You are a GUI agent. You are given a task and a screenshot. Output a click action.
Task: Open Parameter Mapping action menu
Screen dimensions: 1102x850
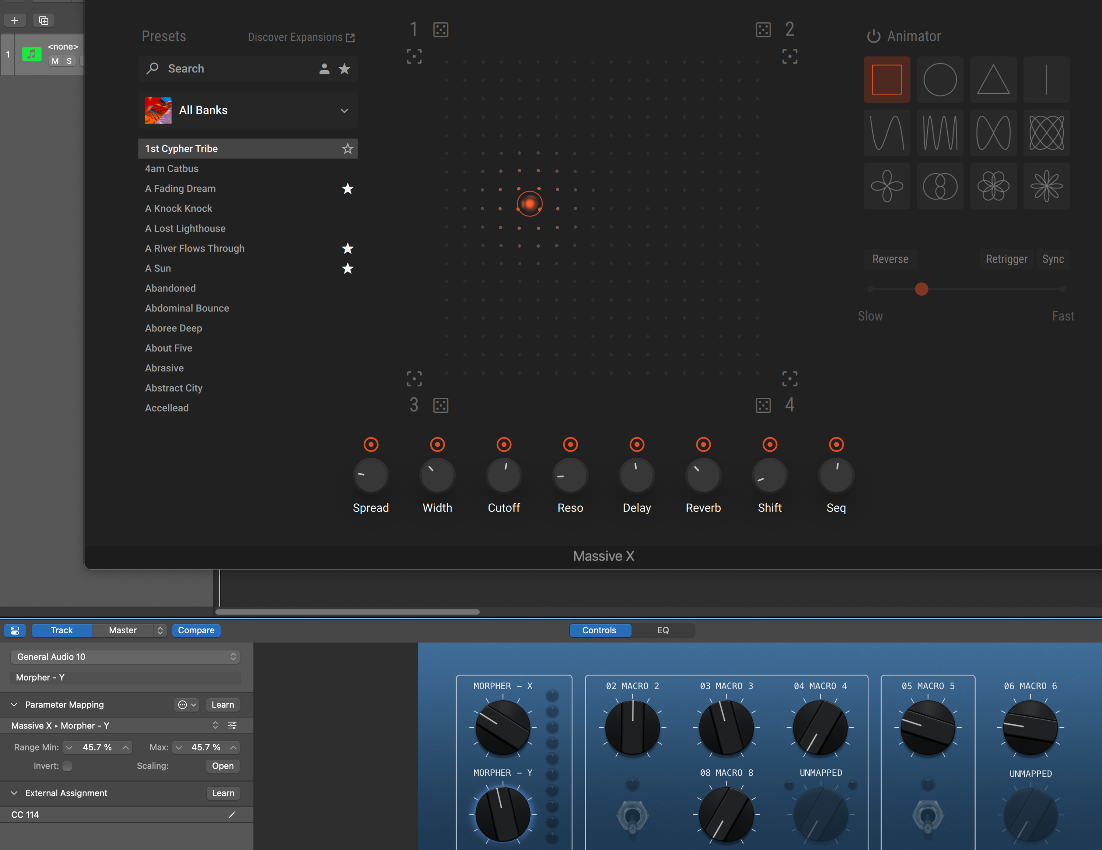coord(187,705)
